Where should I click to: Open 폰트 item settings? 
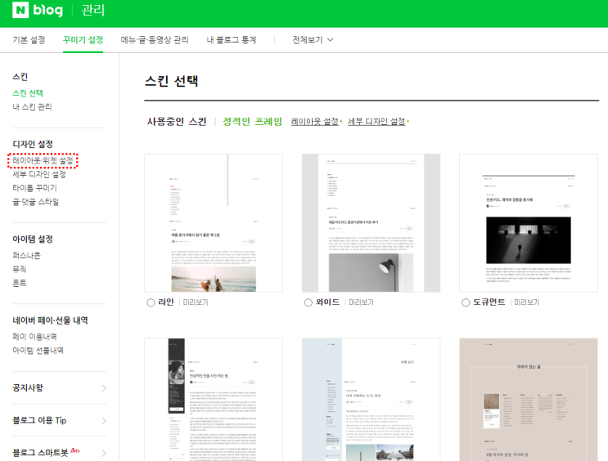pos(20,283)
